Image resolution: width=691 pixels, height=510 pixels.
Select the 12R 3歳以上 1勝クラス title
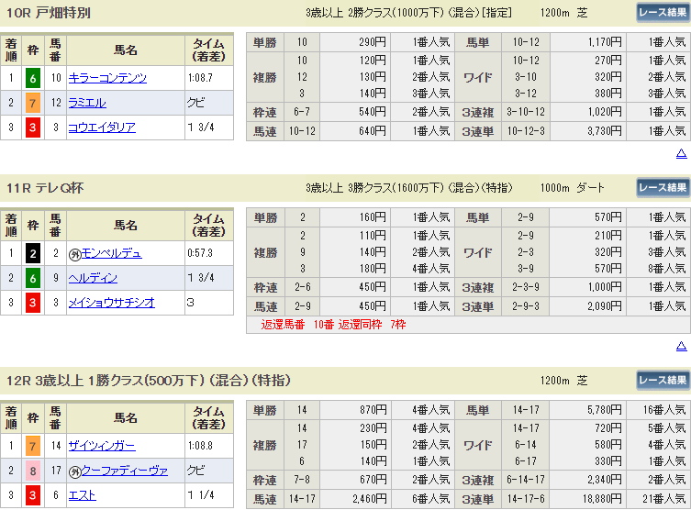pyautogui.click(x=149, y=380)
